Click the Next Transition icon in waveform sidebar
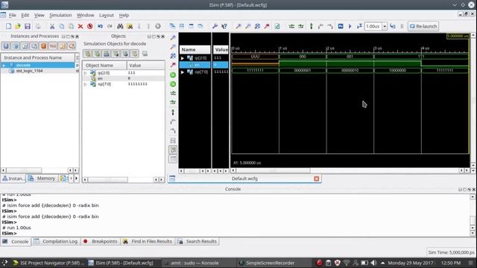The height and width of the screenshot is (268, 477). 173,131
